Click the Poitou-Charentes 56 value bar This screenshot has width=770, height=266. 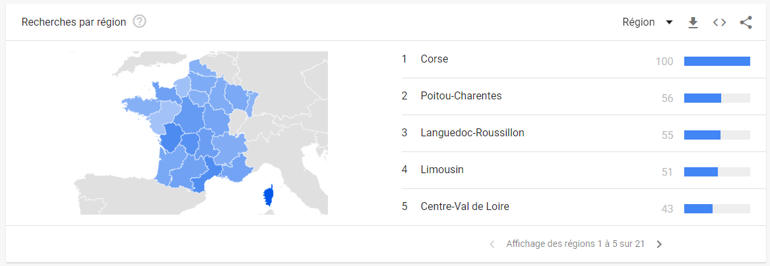(x=717, y=98)
